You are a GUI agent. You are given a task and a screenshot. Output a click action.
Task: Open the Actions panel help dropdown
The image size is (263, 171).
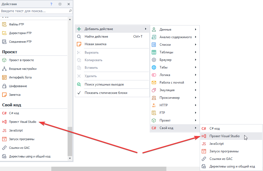pyautogui.click(x=51, y=4)
